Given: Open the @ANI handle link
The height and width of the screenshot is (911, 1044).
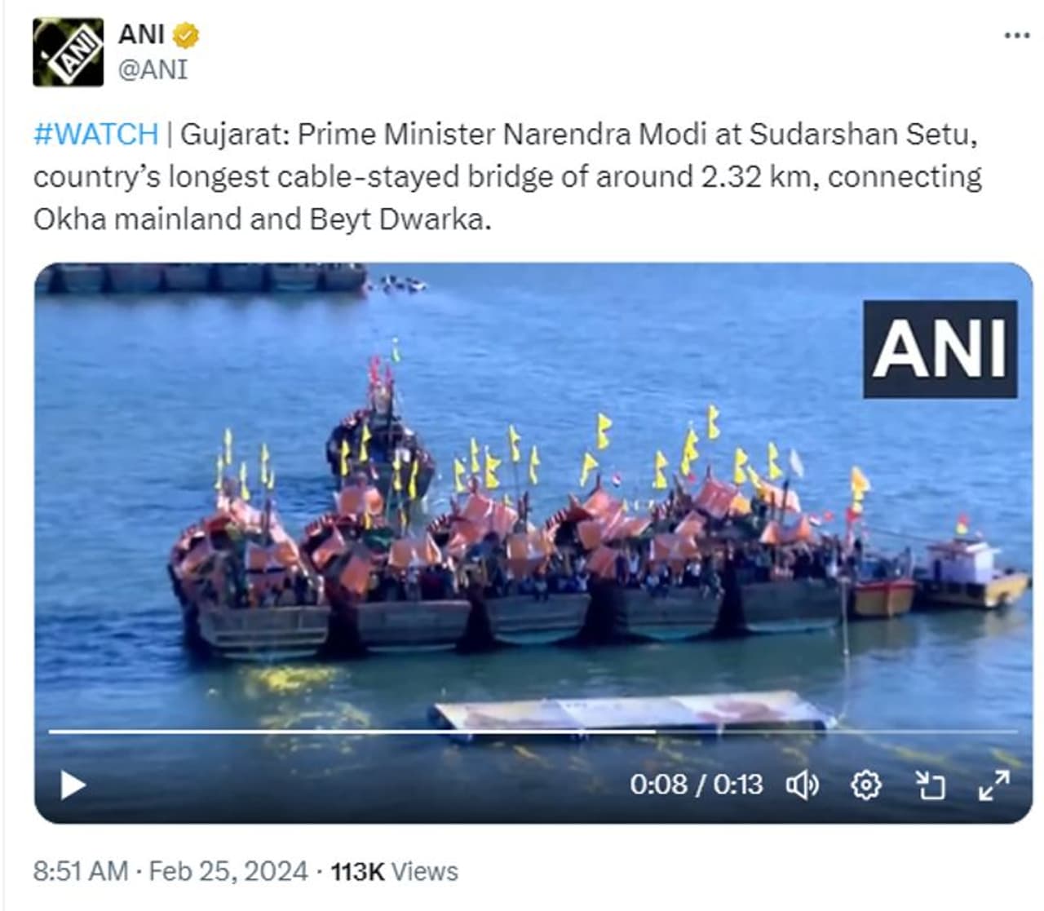Looking at the screenshot, I should point(153,69).
